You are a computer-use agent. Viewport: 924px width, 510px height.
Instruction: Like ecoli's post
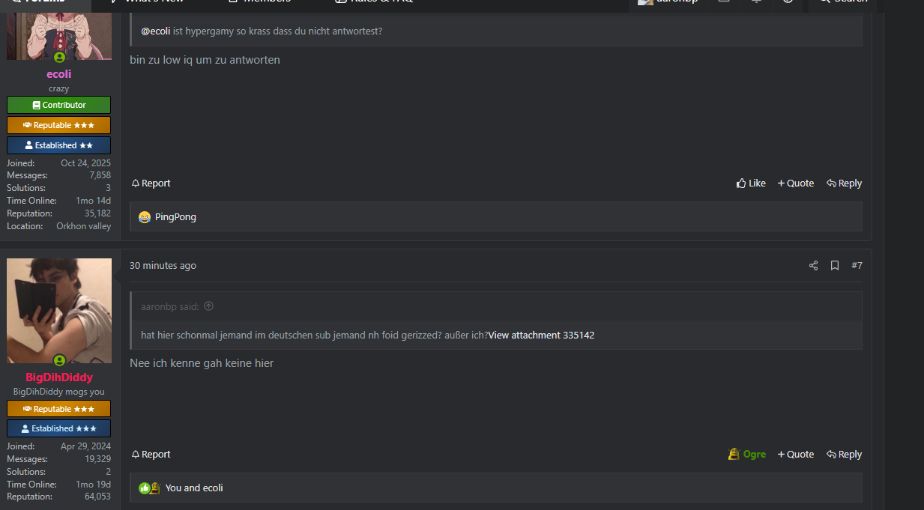point(751,183)
